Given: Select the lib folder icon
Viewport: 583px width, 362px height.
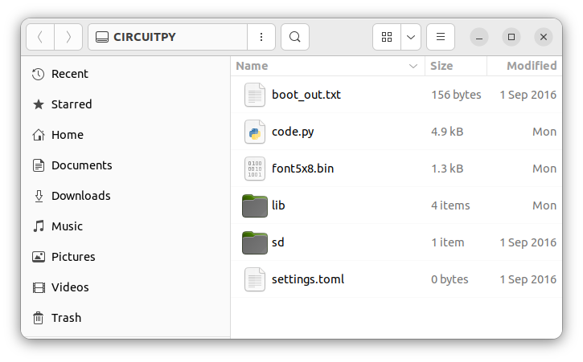Looking at the screenshot, I should coord(255,205).
